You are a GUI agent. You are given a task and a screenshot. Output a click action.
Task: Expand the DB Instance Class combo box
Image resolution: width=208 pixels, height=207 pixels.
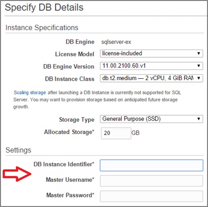[x=151, y=78]
